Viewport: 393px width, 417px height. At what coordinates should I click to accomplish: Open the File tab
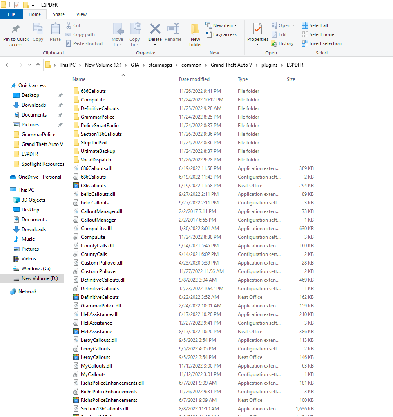point(11,14)
